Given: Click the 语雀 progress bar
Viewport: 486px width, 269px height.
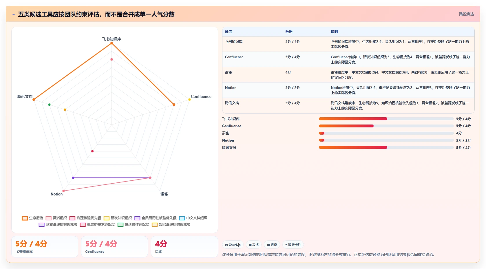Looking at the screenshot, I should point(386,133).
